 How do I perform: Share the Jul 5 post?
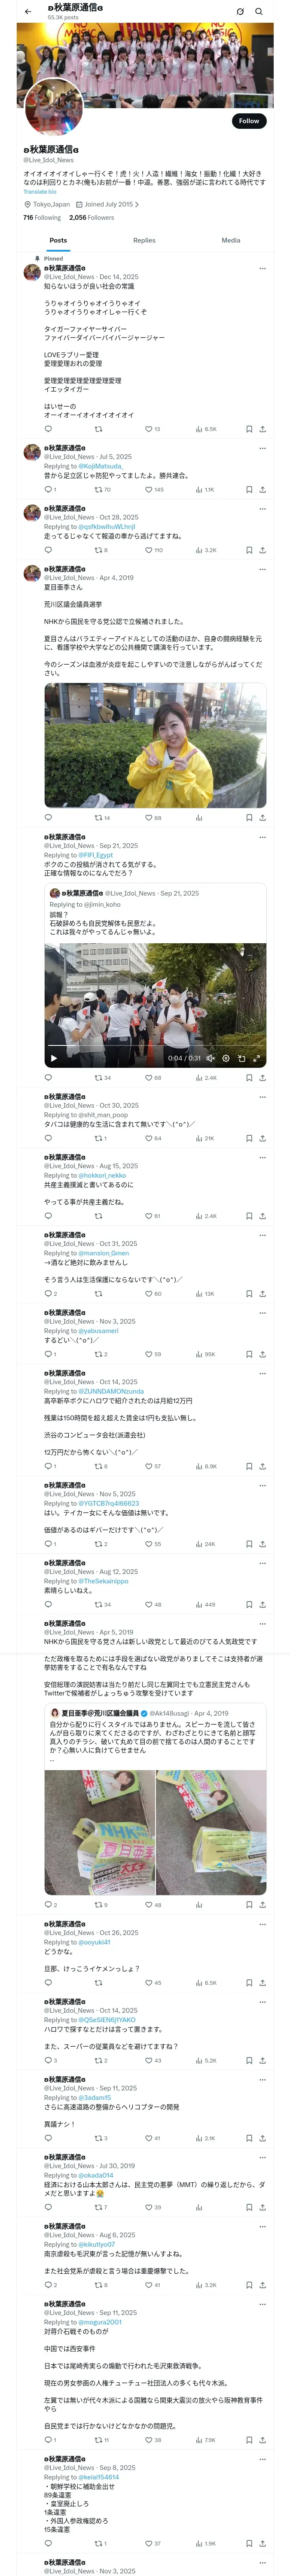(262, 490)
